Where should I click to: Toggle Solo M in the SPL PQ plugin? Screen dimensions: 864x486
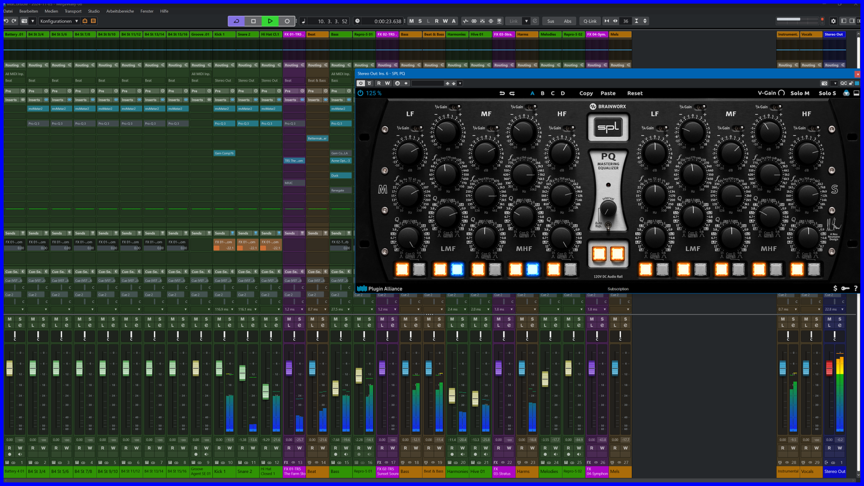pyautogui.click(x=800, y=93)
